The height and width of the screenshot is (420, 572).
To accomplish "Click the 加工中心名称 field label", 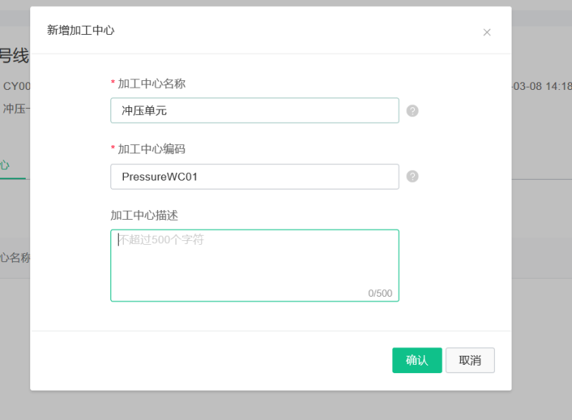I will (x=151, y=84).
